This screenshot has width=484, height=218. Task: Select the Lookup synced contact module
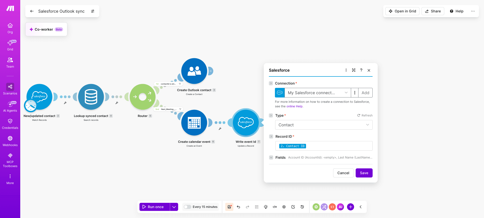[x=91, y=97]
